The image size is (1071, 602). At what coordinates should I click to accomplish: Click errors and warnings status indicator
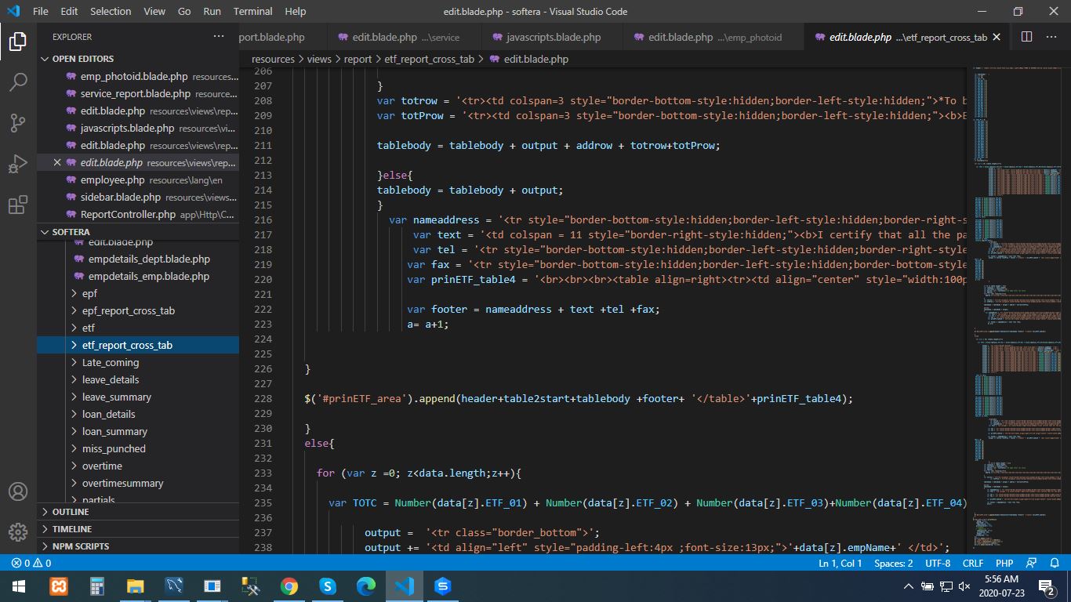coord(31,563)
